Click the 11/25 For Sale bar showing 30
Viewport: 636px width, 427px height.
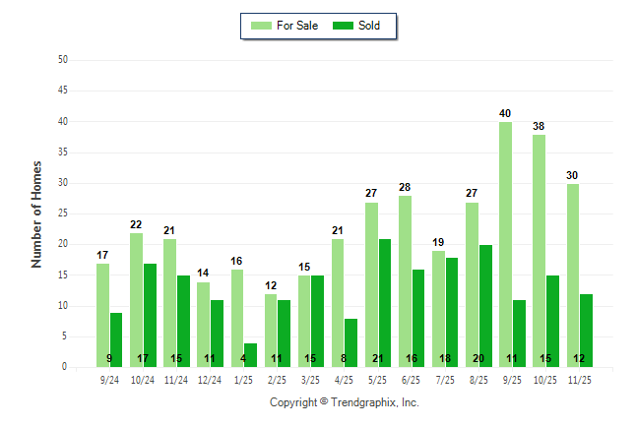coord(572,275)
